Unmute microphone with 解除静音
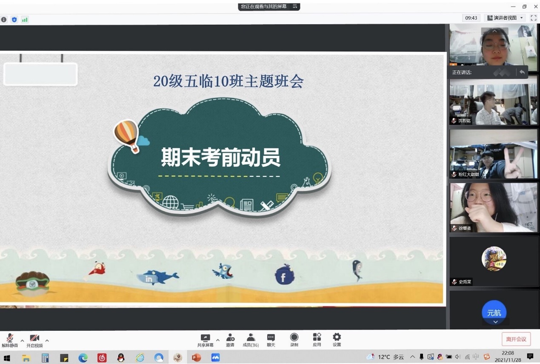Viewport: 540px width, 364px height. point(10,340)
